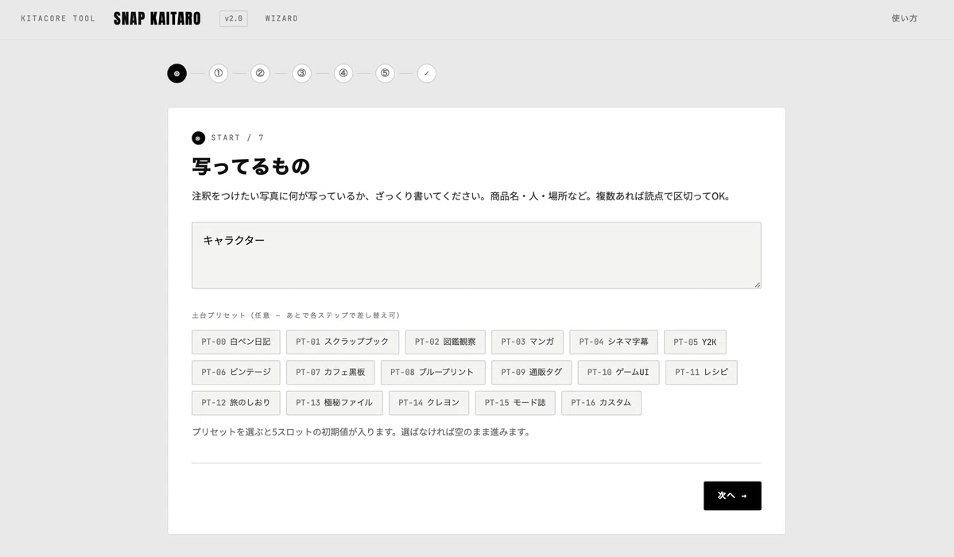Select preset PT-04 シネマ字幕
Viewport: 954px width, 557px height.
click(x=614, y=342)
